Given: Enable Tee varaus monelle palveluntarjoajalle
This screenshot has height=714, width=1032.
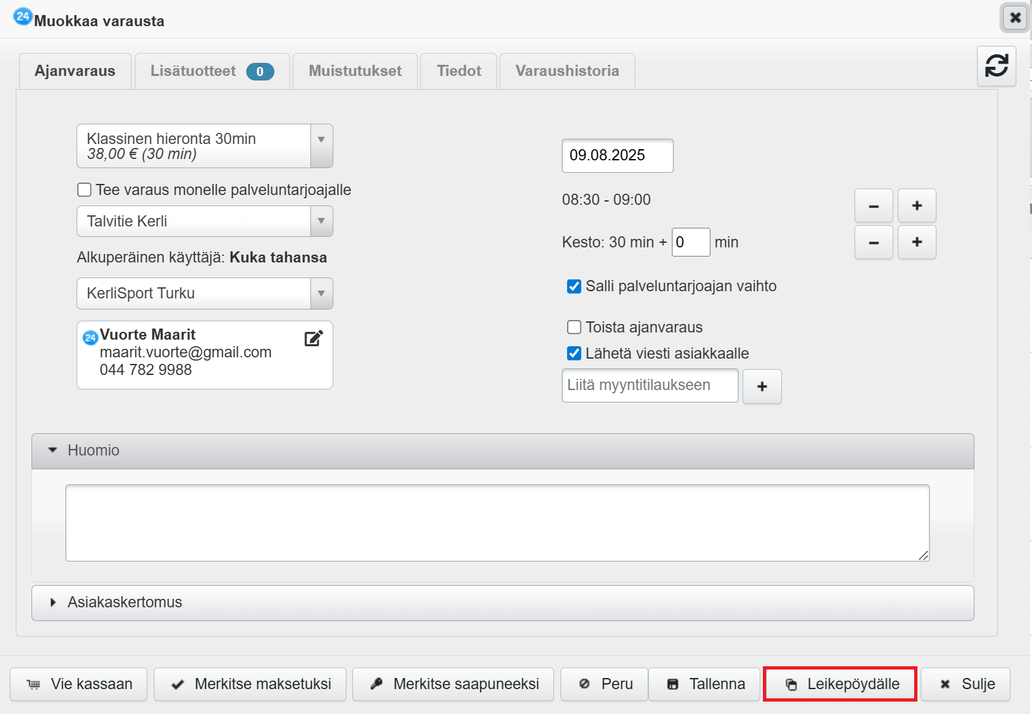Looking at the screenshot, I should click(84, 190).
